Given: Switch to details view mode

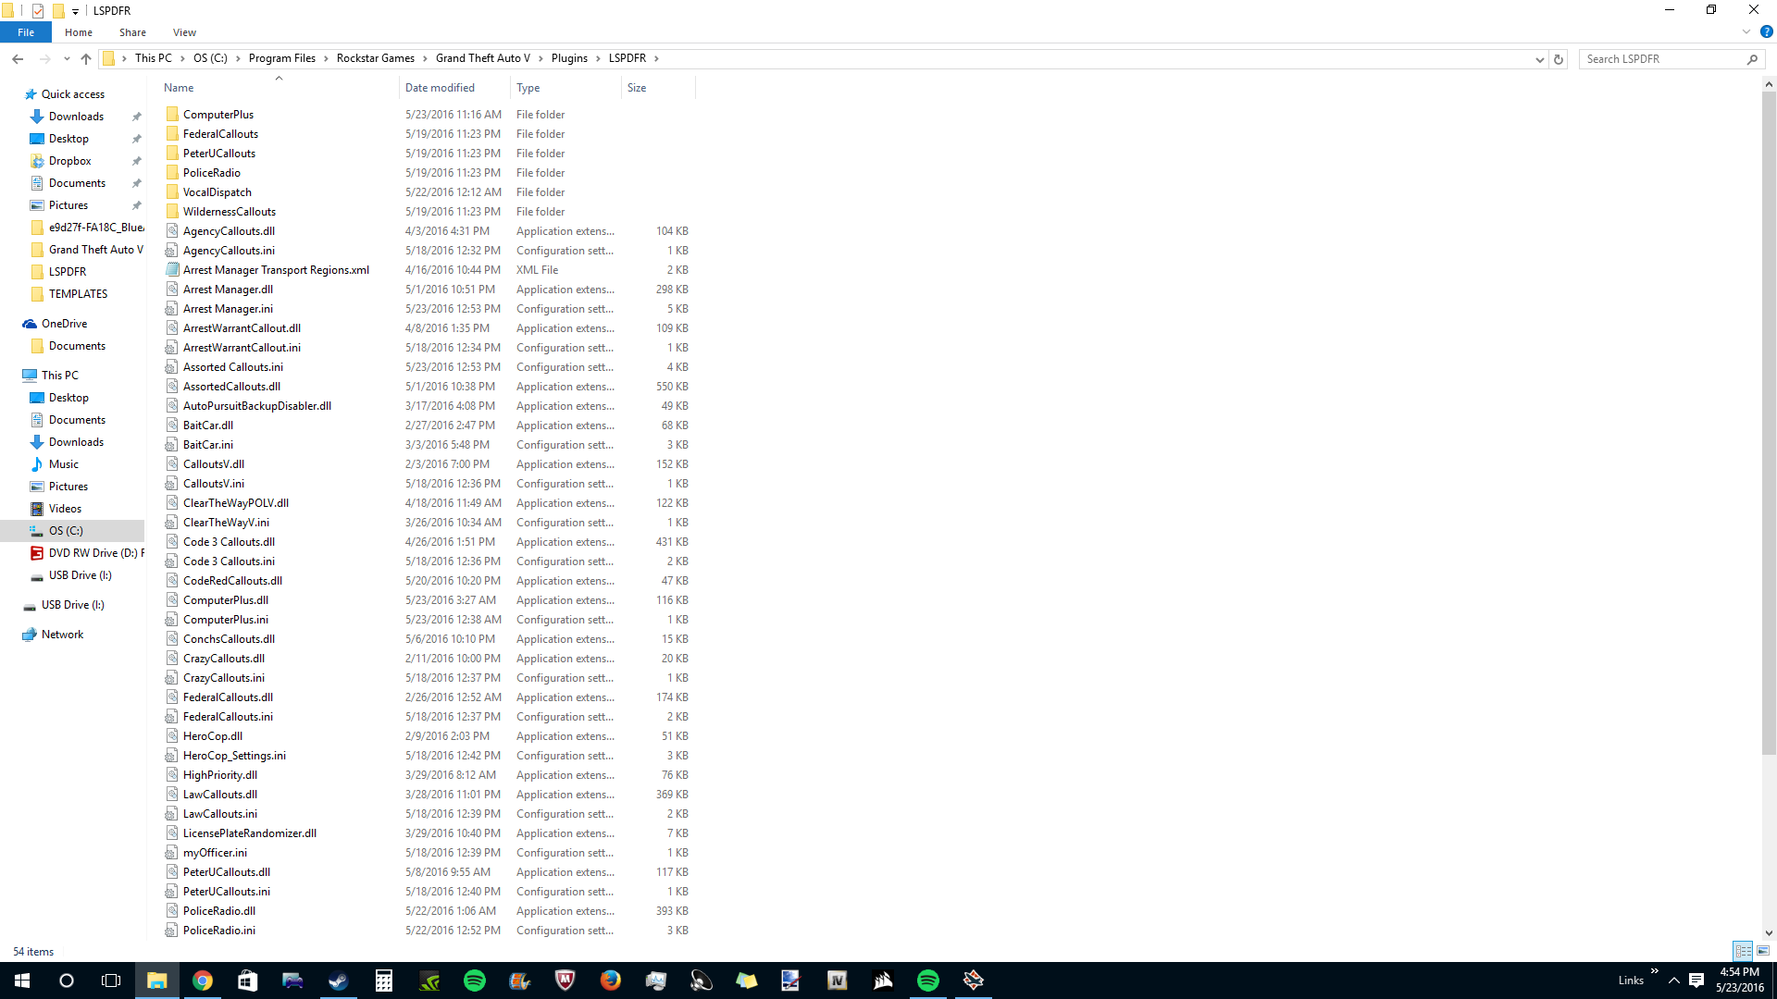Looking at the screenshot, I should pos(1743,951).
